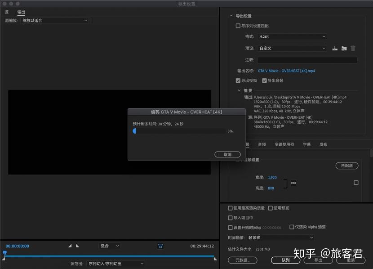Click the width value 1,920
The height and width of the screenshot is (269, 373).
[x=272, y=177]
